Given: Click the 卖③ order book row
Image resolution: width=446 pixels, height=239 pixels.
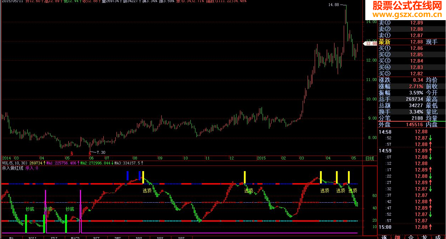Looking at the screenshot, I should [x=406, y=23].
